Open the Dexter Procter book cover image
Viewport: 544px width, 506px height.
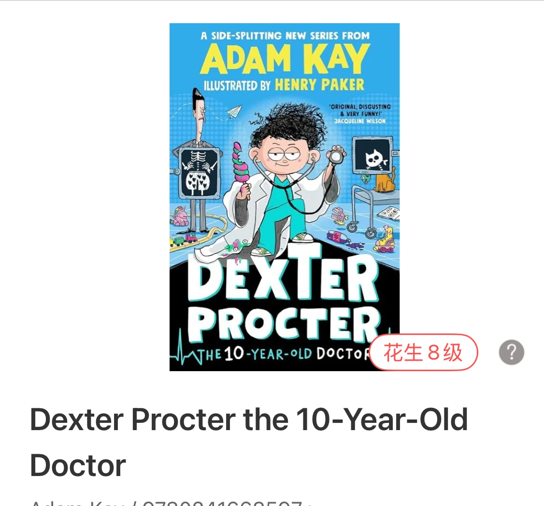[285, 197]
